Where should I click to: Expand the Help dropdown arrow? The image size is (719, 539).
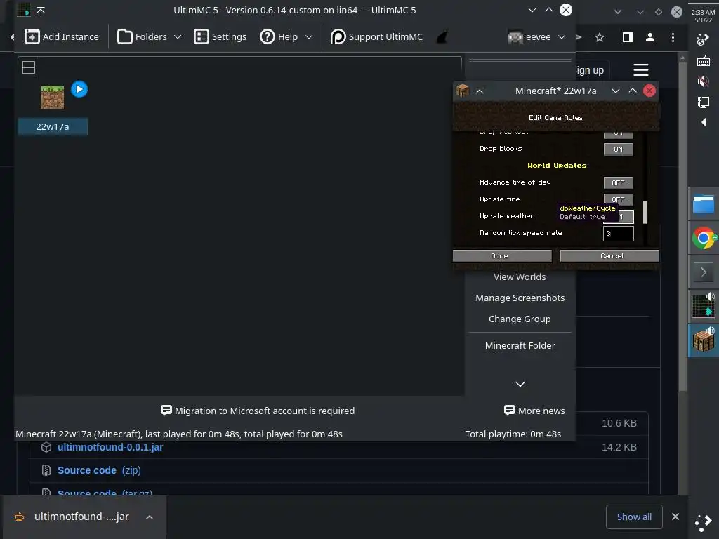click(x=309, y=36)
